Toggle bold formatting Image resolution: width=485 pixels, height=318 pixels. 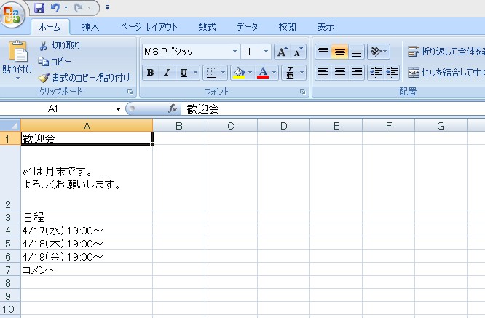click(150, 73)
